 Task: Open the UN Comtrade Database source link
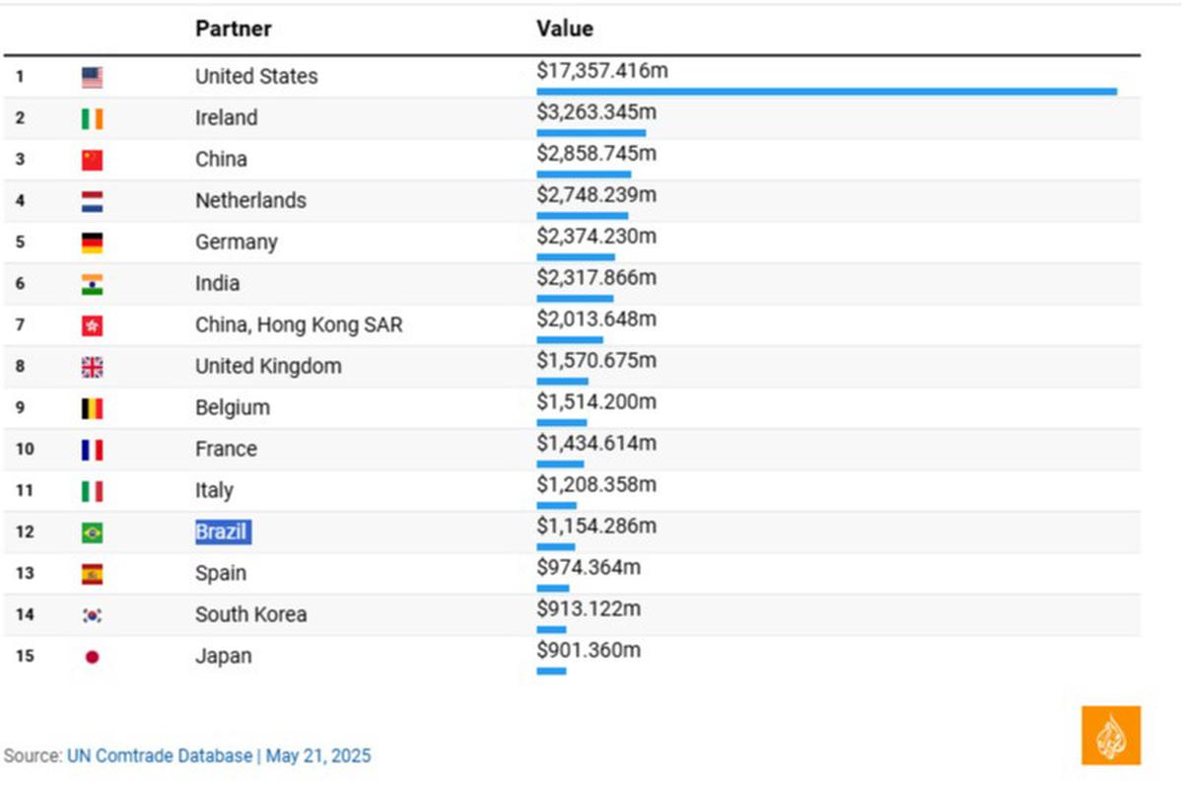click(160, 756)
